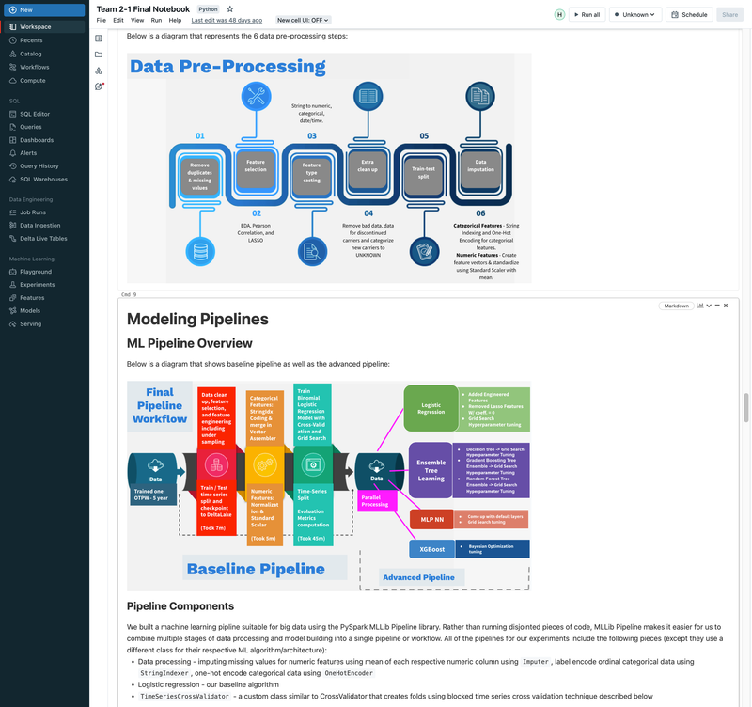Open the notebook folder browser icon
The image size is (752, 707).
click(x=100, y=55)
